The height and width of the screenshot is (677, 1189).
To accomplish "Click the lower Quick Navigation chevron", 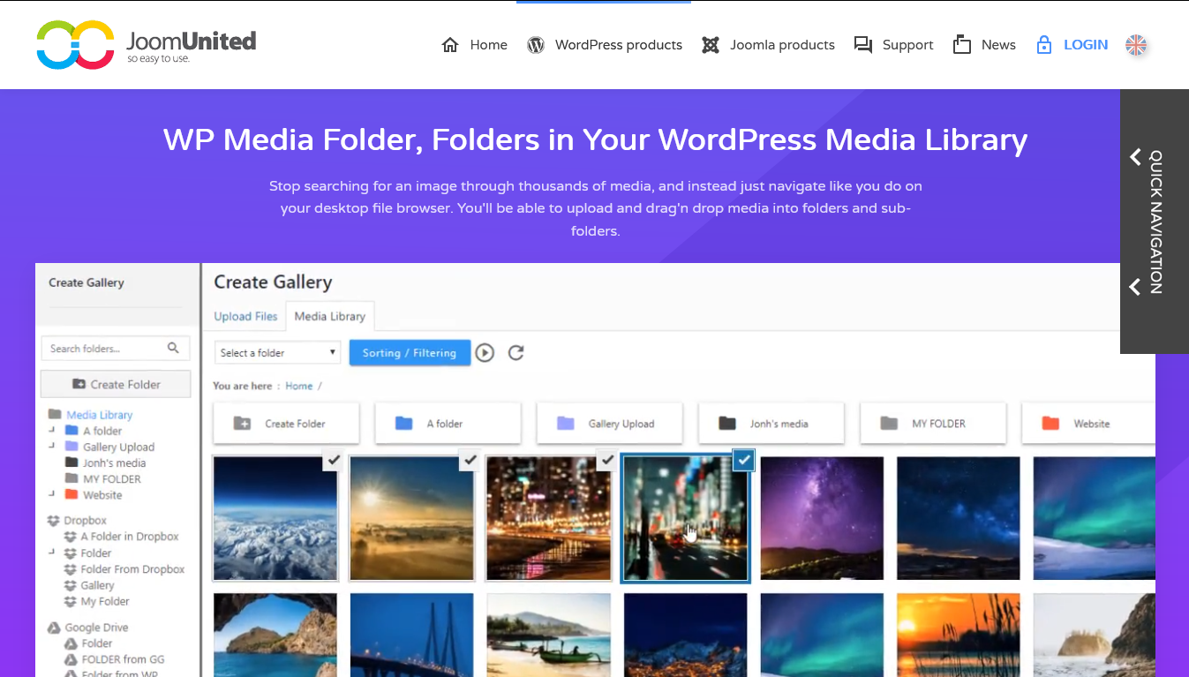I will point(1135,287).
